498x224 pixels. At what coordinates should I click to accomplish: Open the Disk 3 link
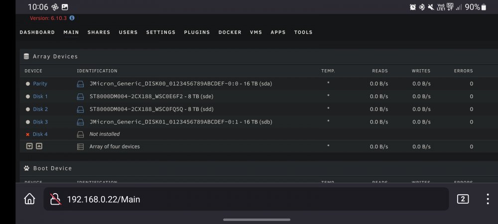pyautogui.click(x=40, y=122)
